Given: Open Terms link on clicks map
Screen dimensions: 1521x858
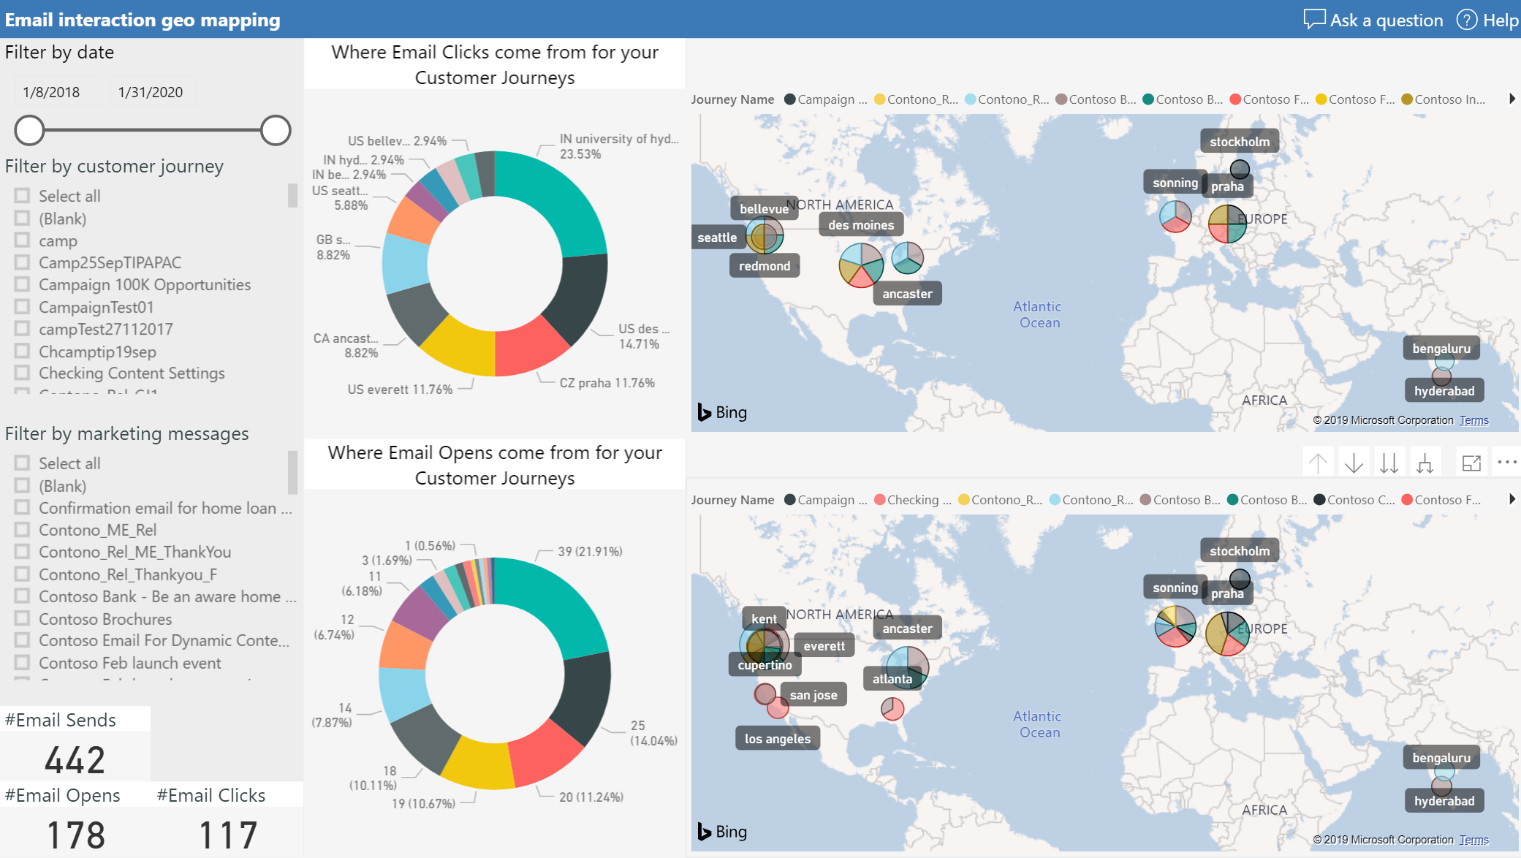Looking at the screenshot, I should 1473,420.
